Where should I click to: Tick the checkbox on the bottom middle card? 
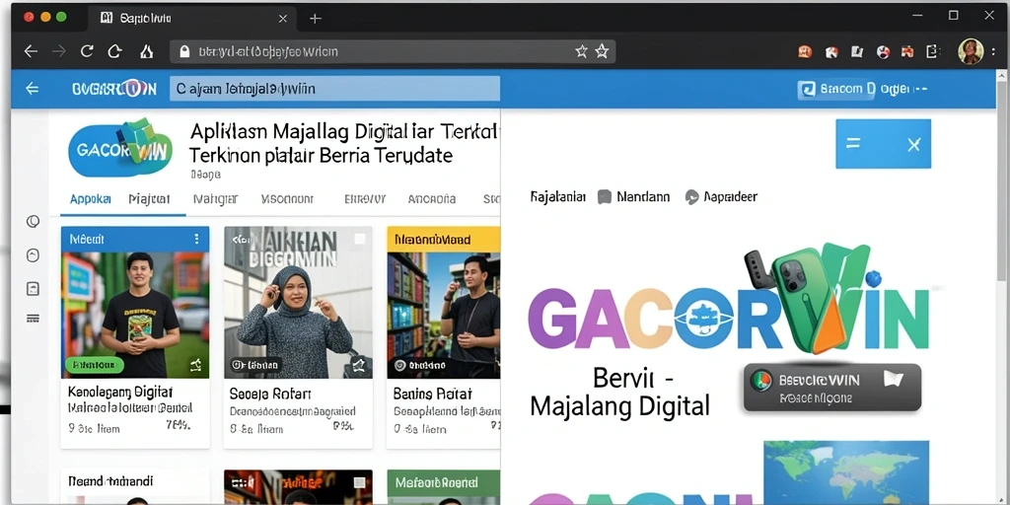tap(360, 481)
